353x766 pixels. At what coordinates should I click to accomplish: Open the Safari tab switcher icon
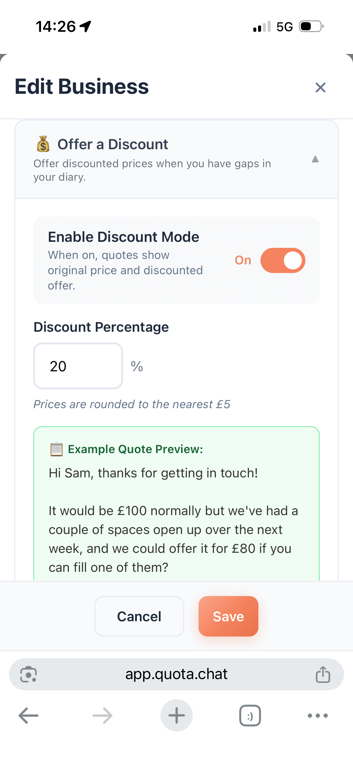pos(250,716)
